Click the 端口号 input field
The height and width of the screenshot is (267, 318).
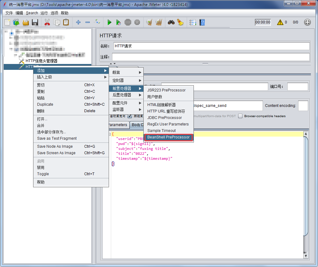coord(298,87)
